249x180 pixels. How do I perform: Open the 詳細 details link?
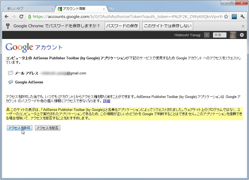point(106,101)
